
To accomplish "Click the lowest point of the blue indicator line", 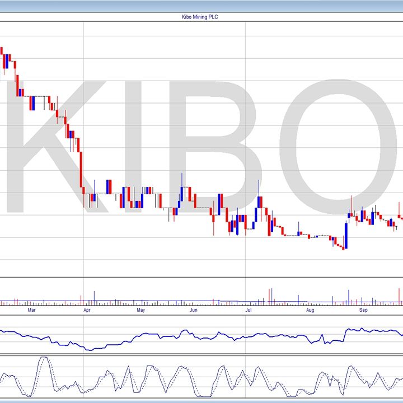I will [x=88, y=349].
